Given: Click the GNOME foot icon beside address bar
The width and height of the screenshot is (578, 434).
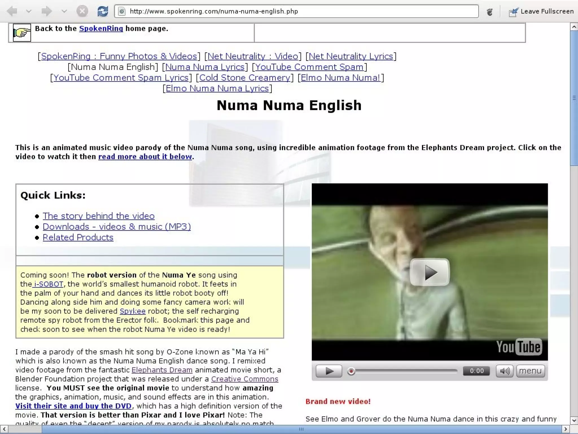Looking at the screenshot, I should click(490, 12).
